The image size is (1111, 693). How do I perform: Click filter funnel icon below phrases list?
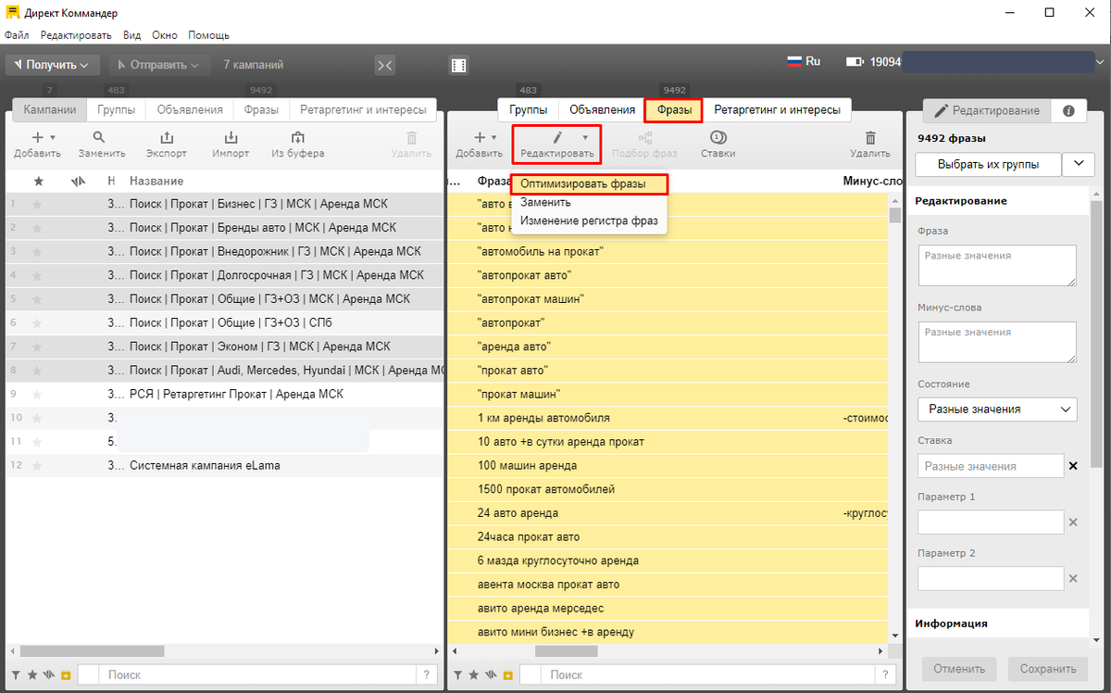click(460, 675)
